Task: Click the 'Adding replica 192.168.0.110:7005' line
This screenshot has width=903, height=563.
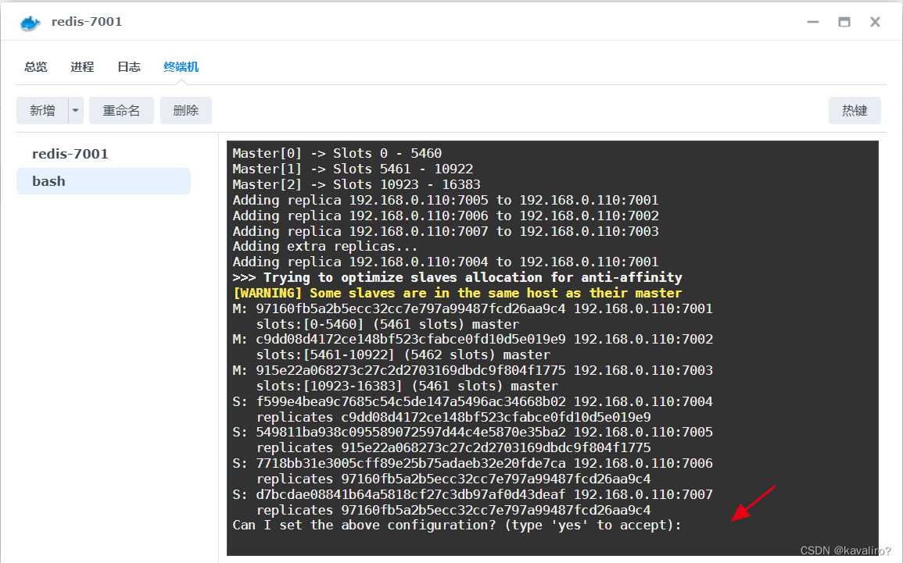Action: click(x=445, y=200)
